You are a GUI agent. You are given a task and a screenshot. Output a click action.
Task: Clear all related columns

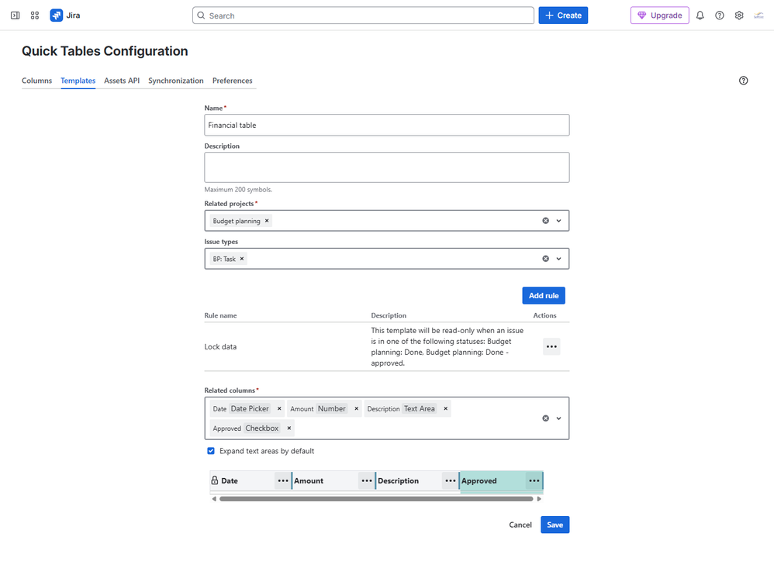click(x=545, y=418)
